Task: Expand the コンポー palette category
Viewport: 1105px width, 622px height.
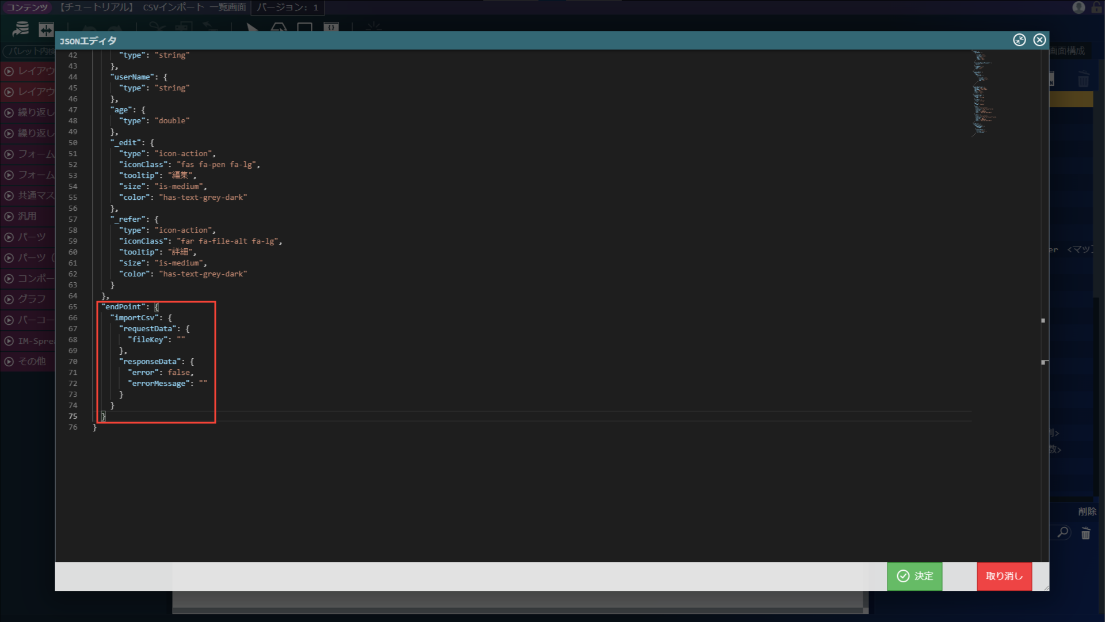Action: pos(28,278)
